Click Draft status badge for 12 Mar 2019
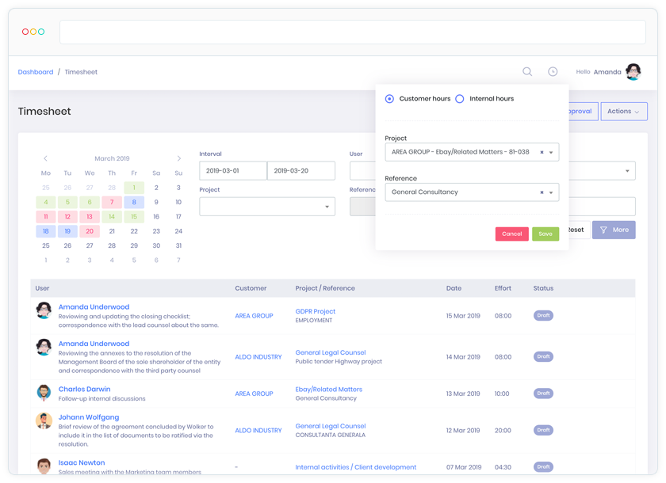 [x=543, y=430]
